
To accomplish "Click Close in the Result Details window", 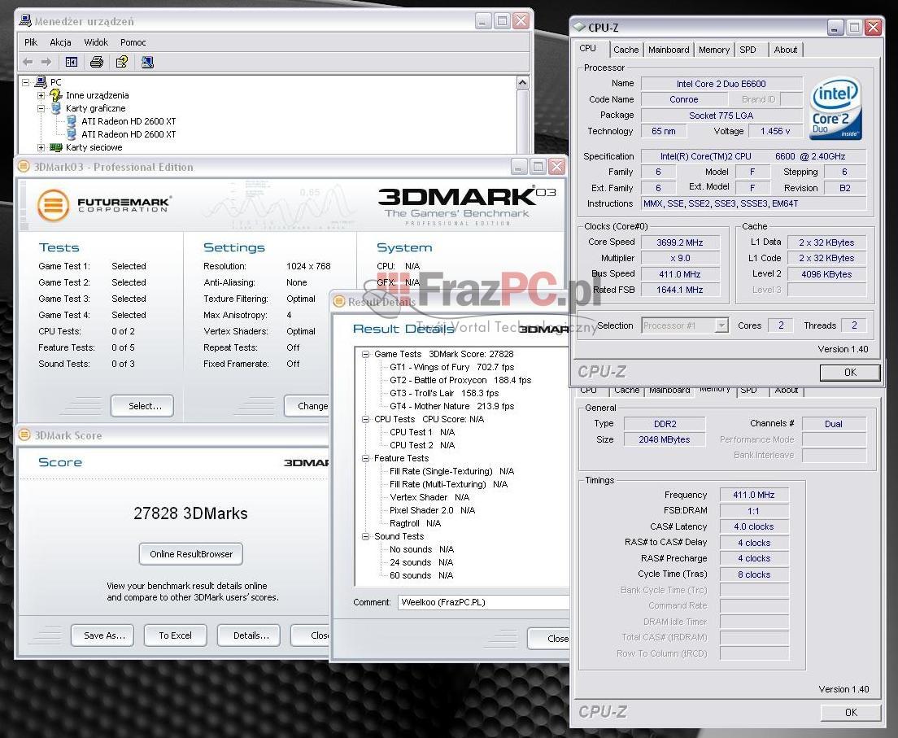I will pos(549,638).
